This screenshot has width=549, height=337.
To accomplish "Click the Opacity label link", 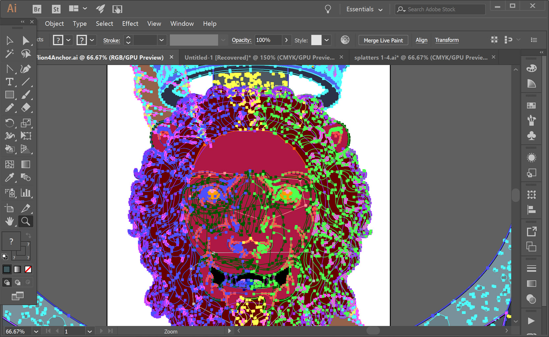I will coord(242,40).
